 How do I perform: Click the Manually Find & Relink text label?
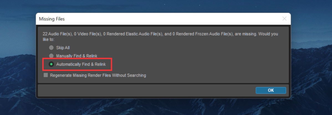(77, 56)
